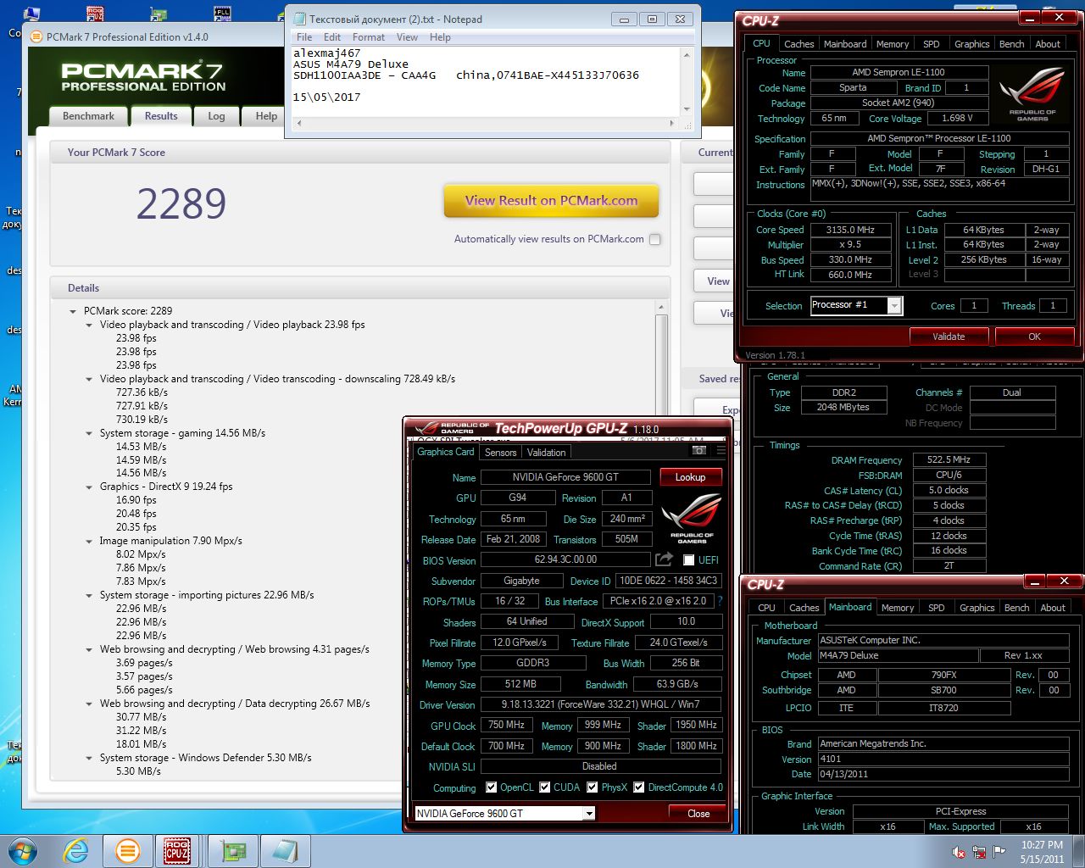Screen dimensions: 1085x868
Task: Open SPD tab in bottom CPU-Z window
Action: pos(936,608)
